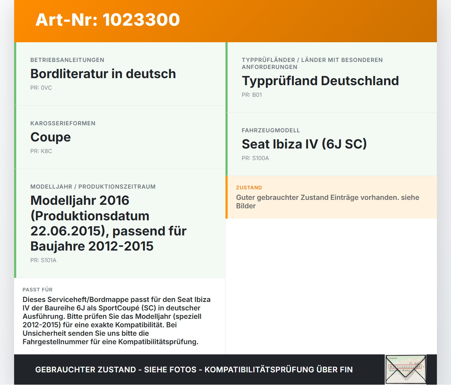Screen dimensions: 451x385
Task: Click the PASST FÜR label
Action: tap(38, 290)
